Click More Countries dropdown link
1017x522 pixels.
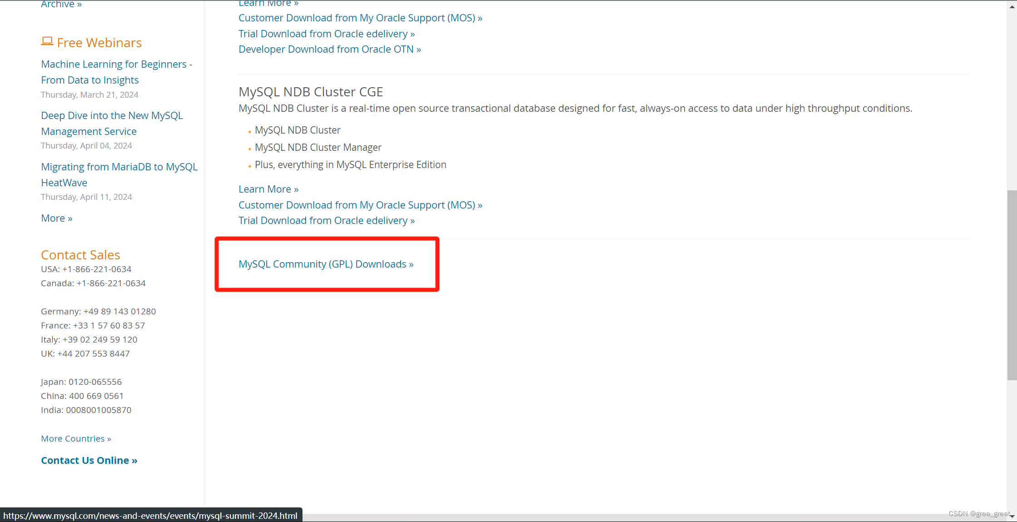(x=76, y=438)
